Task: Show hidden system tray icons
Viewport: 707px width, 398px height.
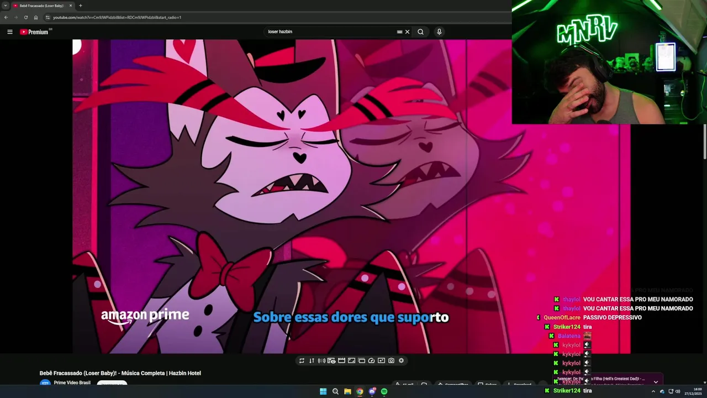Action: (x=653, y=391)
